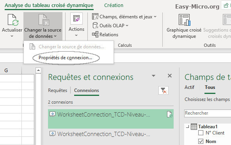Select the highlighted WorksheetConnection_TCD-Niveau entry
The height and width of the screenshot is (145, 231).
point(111,119)
